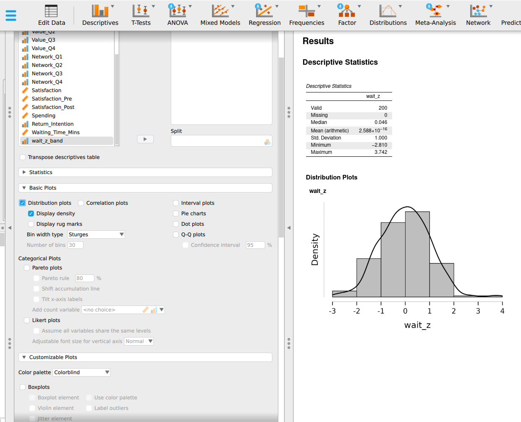Select the Value_Q4 variable
521x422 pixels.
click(67, 48)
